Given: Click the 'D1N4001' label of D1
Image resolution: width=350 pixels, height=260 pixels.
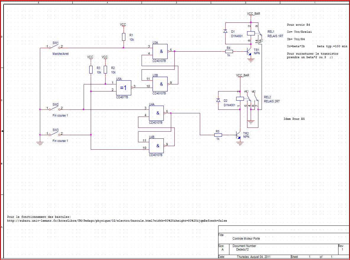Looking at the screenshot, I should click(236, 36).
